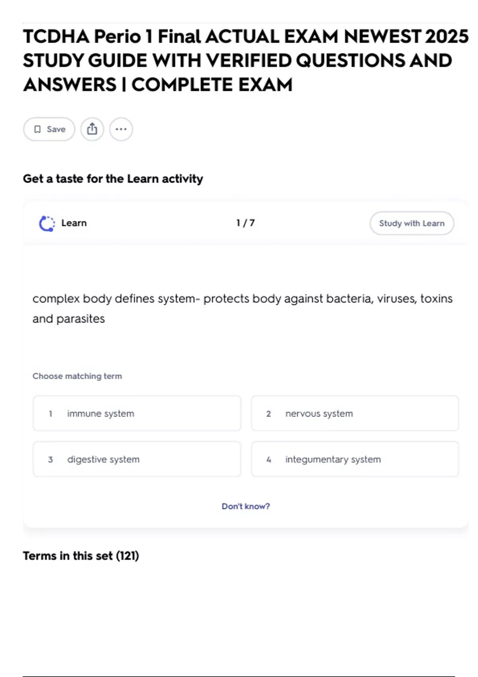Select the integumentary system answer

355,459
